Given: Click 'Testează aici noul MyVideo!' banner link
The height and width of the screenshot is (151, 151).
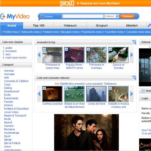Looking at the screenshot, I should [100, 3].
